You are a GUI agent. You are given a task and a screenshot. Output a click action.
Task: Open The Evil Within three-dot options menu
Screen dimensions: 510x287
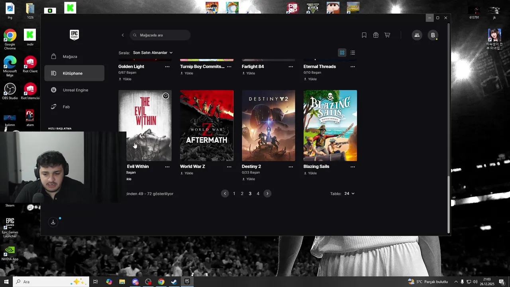click(167, 167)
